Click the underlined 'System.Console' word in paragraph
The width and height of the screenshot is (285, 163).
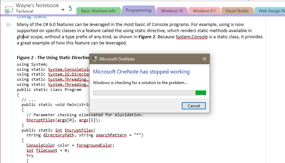coord(191,37)
